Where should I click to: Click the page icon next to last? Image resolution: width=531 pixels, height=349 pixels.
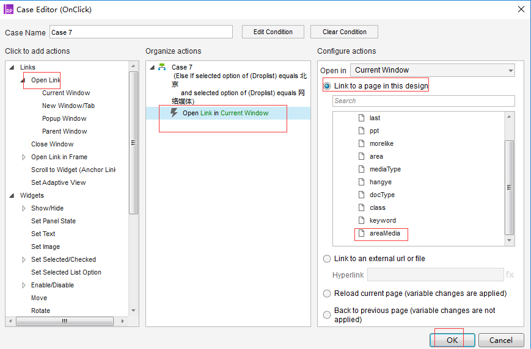[361, 118]
